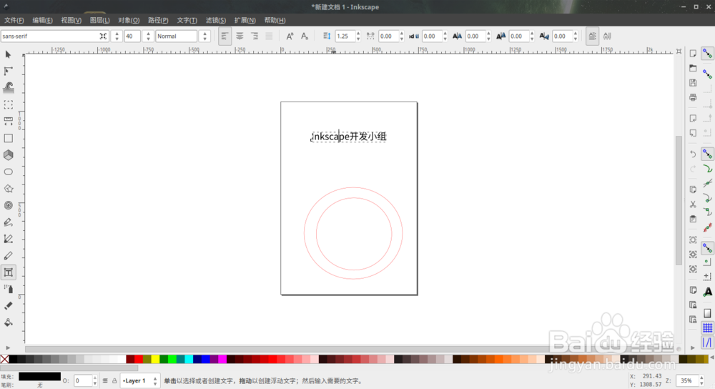Toggle snap text anchors and baselines
The width and height of the screenshot is (715, 389).
[707, 292]
